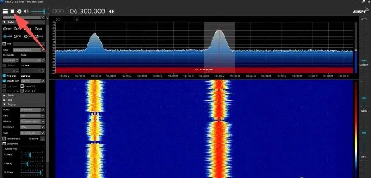The width and height of the screenshot is (371, 178).
Task: Toggle the FM Stereo checkbox
Action: (x=4, y=76)
